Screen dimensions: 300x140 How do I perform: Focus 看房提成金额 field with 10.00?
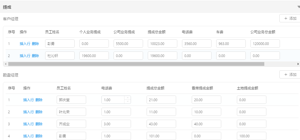[206, 112]
